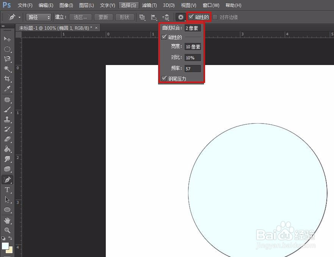This screenshot has width=334, height=257.
Task: Select the Move tool
Action: [7, 39]
